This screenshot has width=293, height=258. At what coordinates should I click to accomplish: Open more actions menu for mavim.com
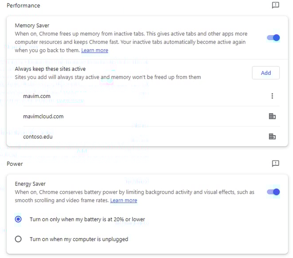[x=272, y=96]
